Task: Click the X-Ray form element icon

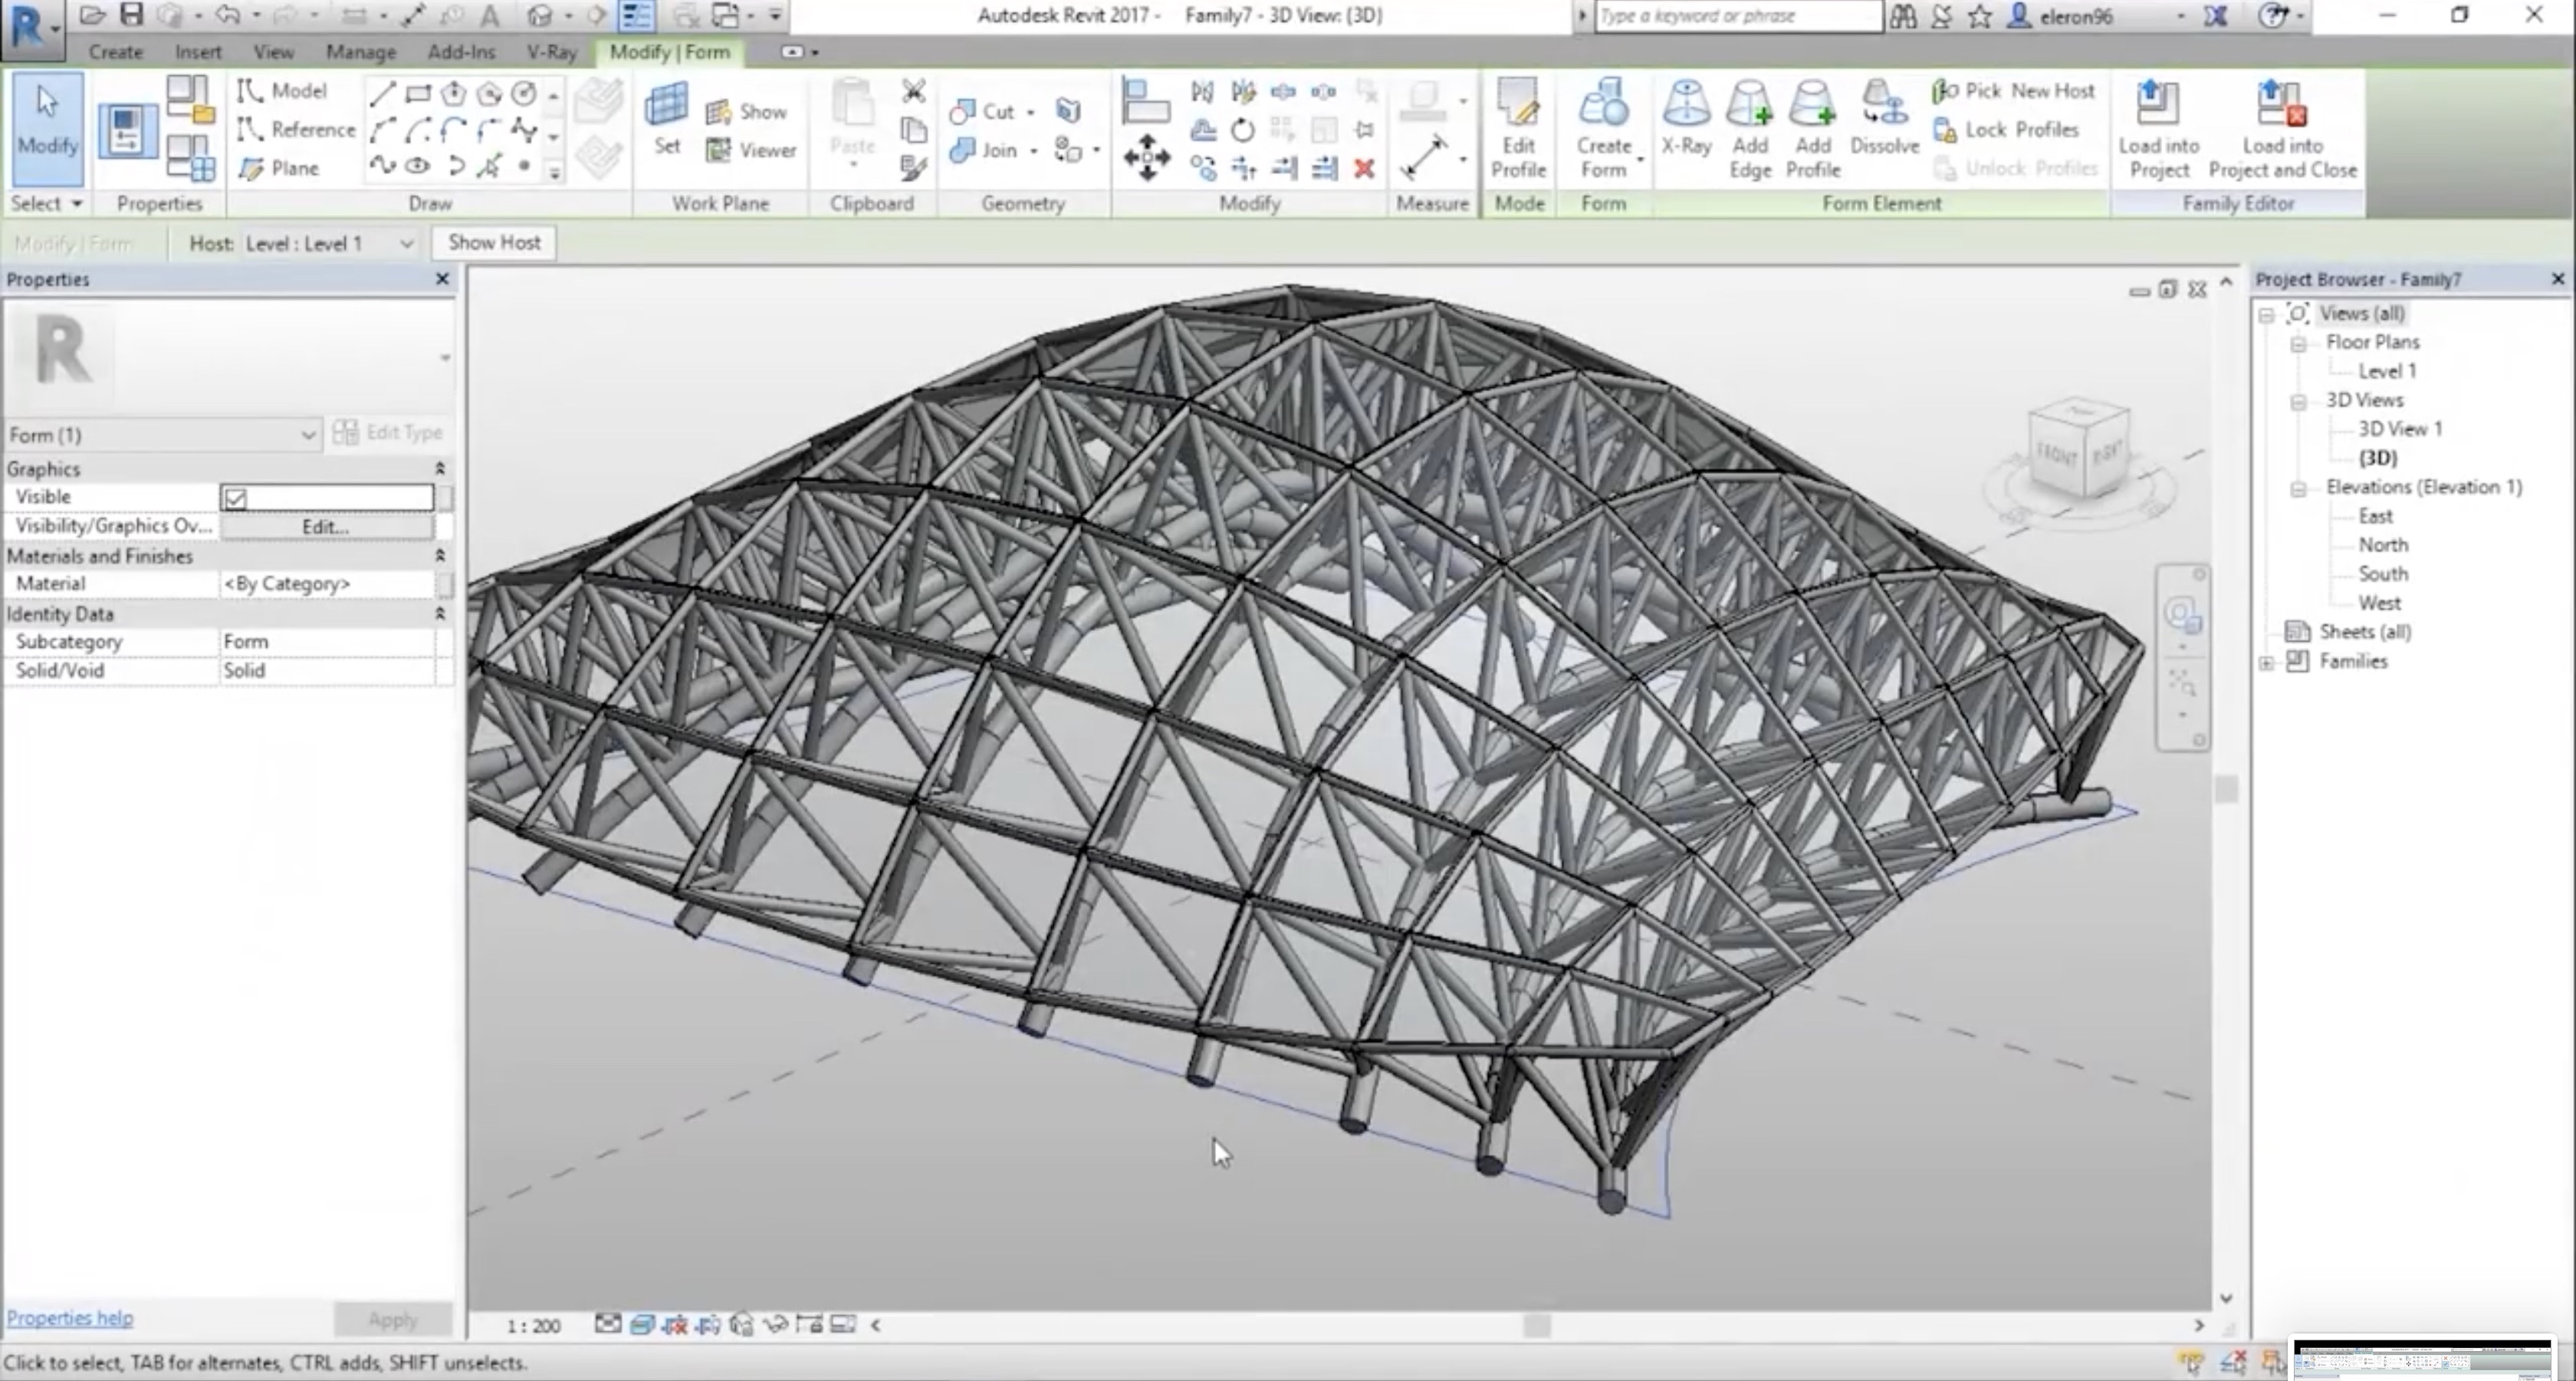Action: pos(1686,118)
